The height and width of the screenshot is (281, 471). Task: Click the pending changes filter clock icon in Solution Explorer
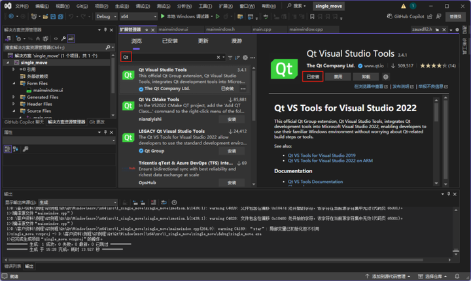[18, 39]
